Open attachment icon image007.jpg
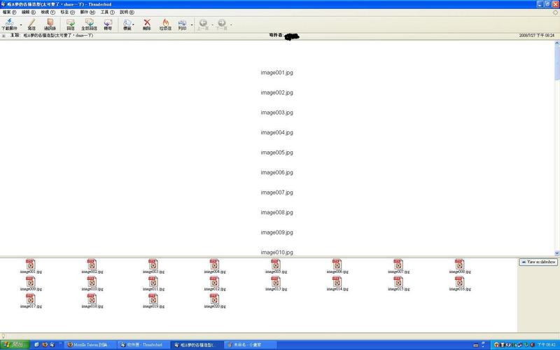This screenshot has height=350, width=560. 398,265
